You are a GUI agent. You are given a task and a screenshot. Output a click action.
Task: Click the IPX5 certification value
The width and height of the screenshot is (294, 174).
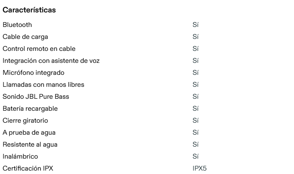pos(199,168)
